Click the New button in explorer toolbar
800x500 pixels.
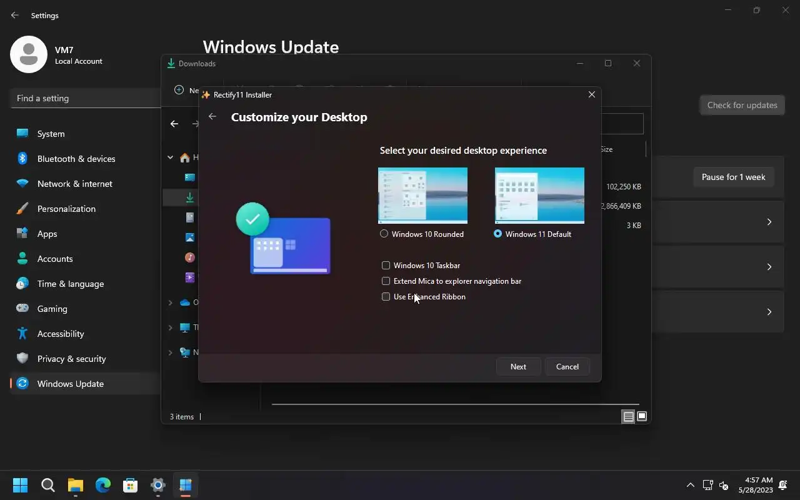point(186,90)
